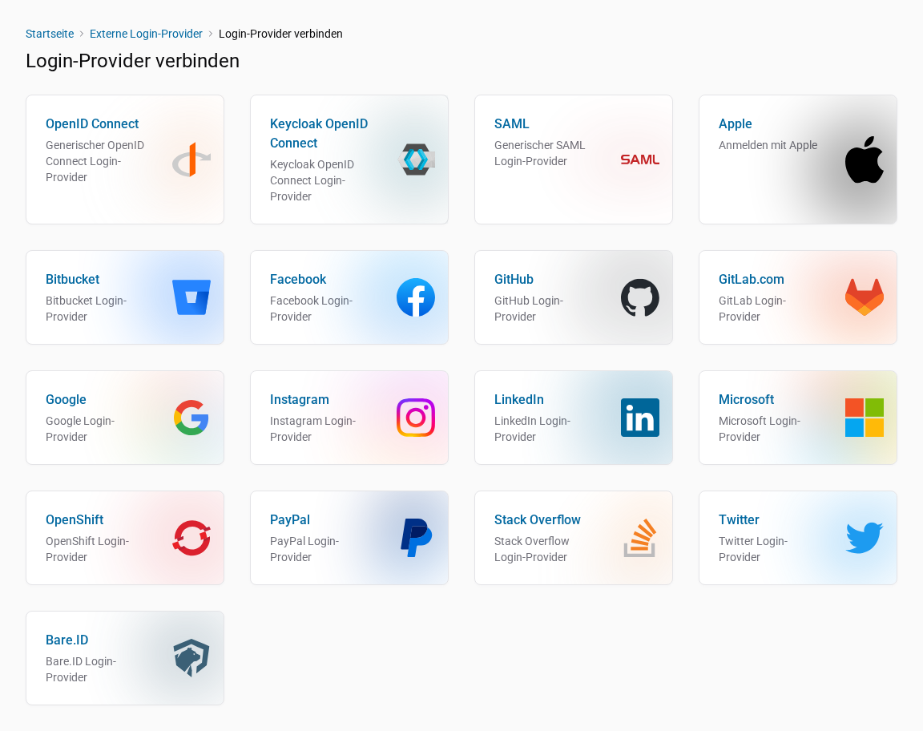Click the multicolor Google G icon

(191, 418)
